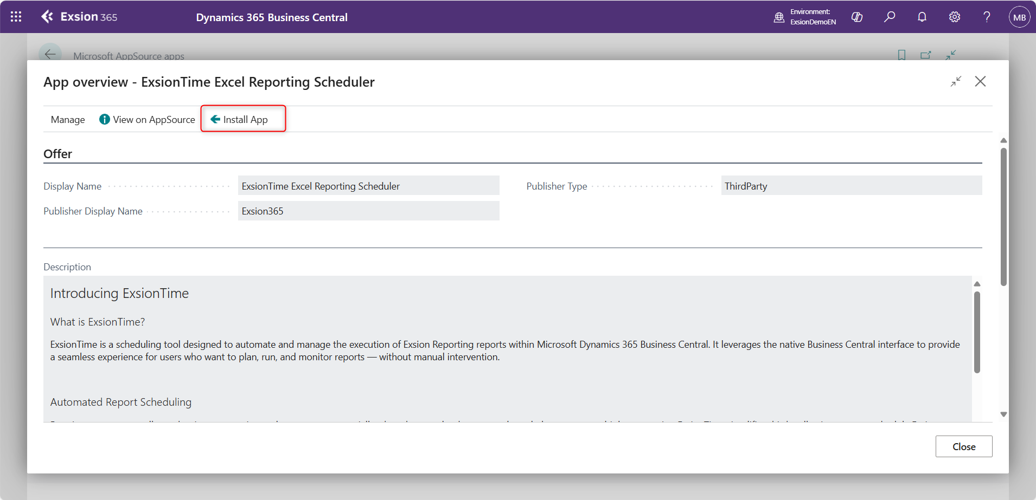Click the 'Introducing ExsionTime' heading
The width and height of the screenshot is (1036, 500).
pos(119,293)
